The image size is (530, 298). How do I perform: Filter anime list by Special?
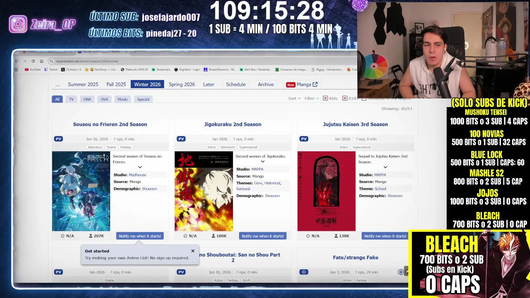143,99
